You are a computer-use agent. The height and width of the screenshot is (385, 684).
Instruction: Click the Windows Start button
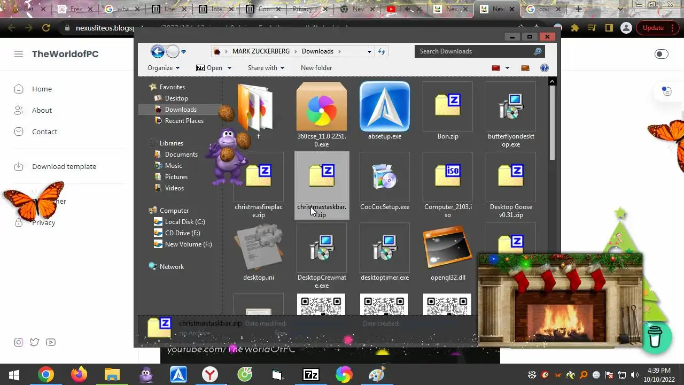[14, 374]
